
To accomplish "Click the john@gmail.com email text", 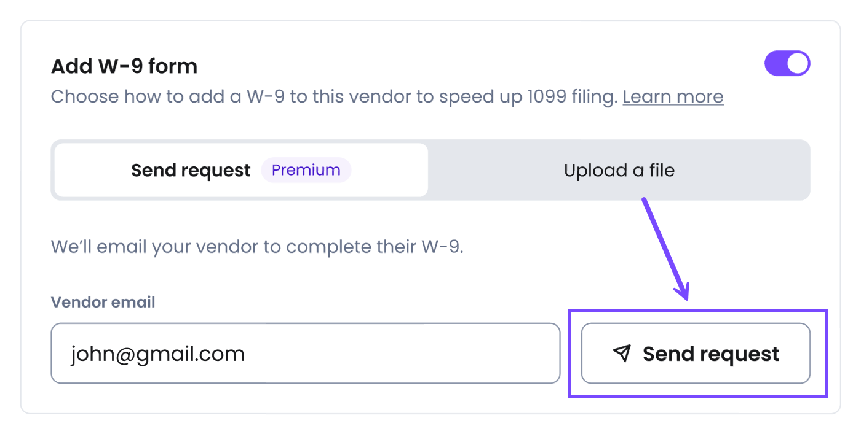I will [157, 354].
